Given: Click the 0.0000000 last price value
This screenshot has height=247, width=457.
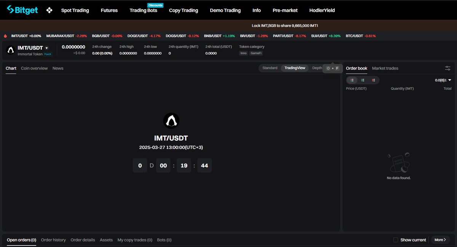Looking at the screenshot, I should 74,47.
